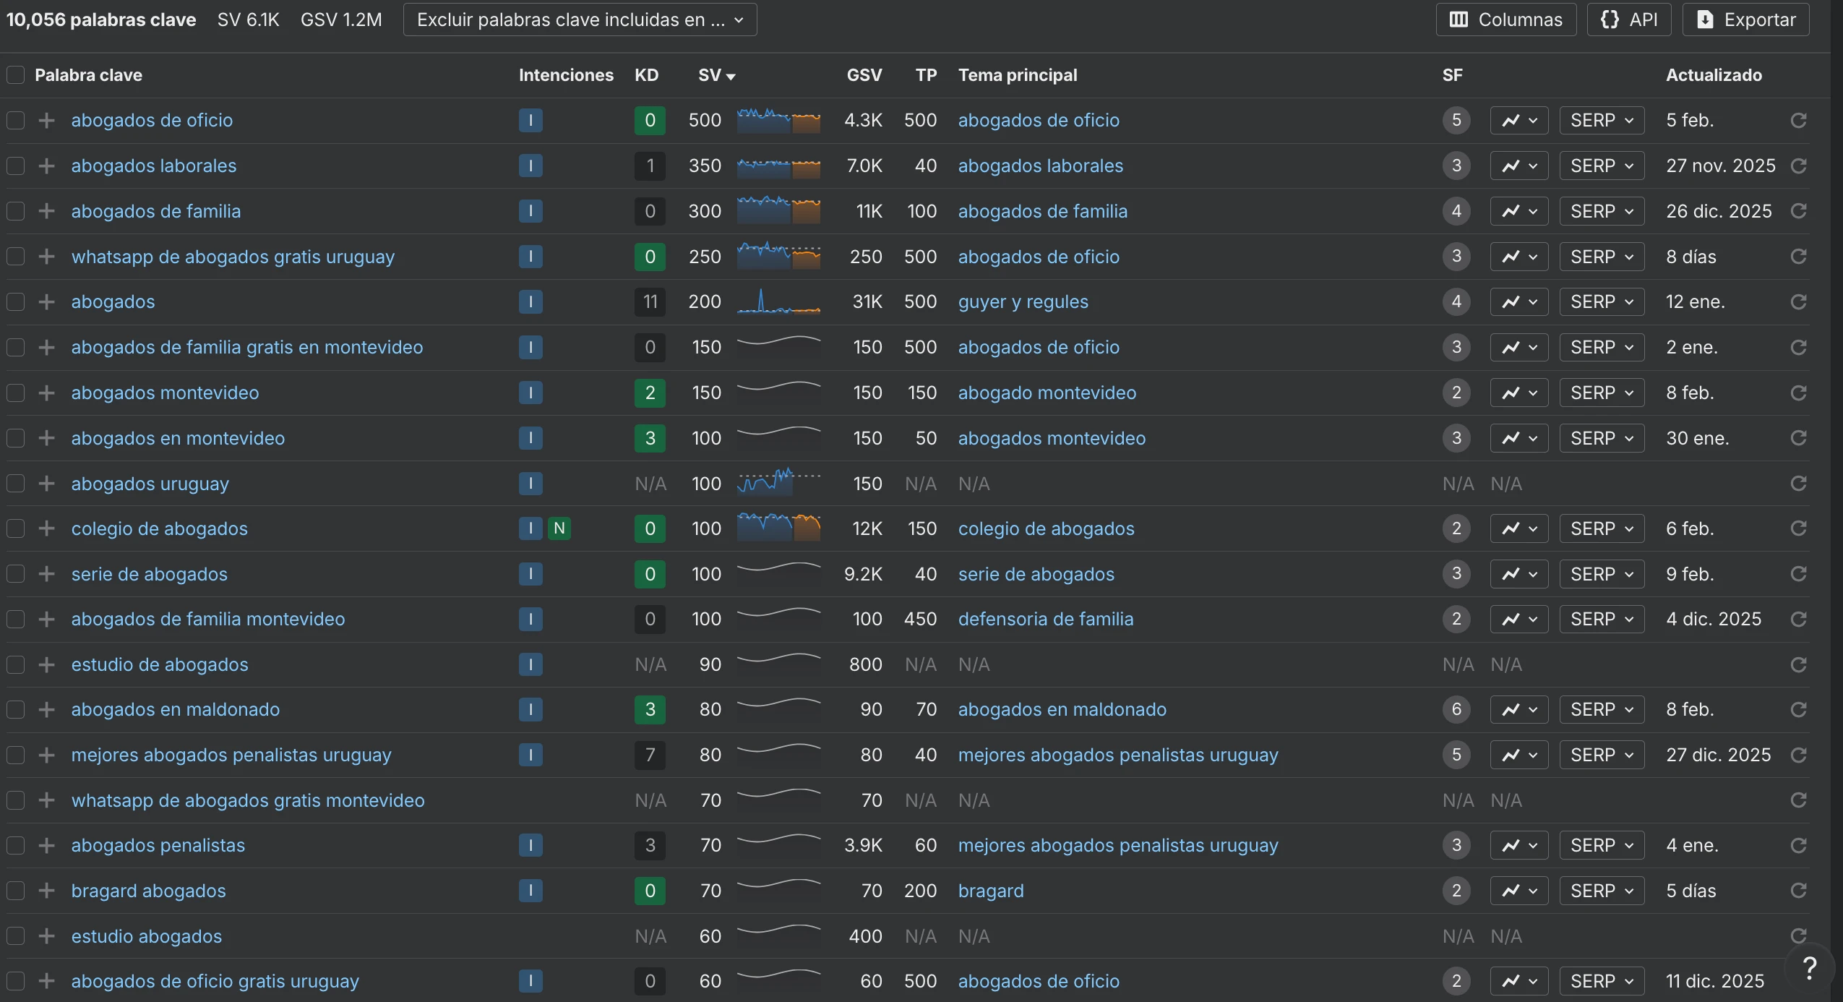
Task: Refresh 'abogados montevideo' keyword metrics
Action: pyautogui.click(x=1799, y=393)
